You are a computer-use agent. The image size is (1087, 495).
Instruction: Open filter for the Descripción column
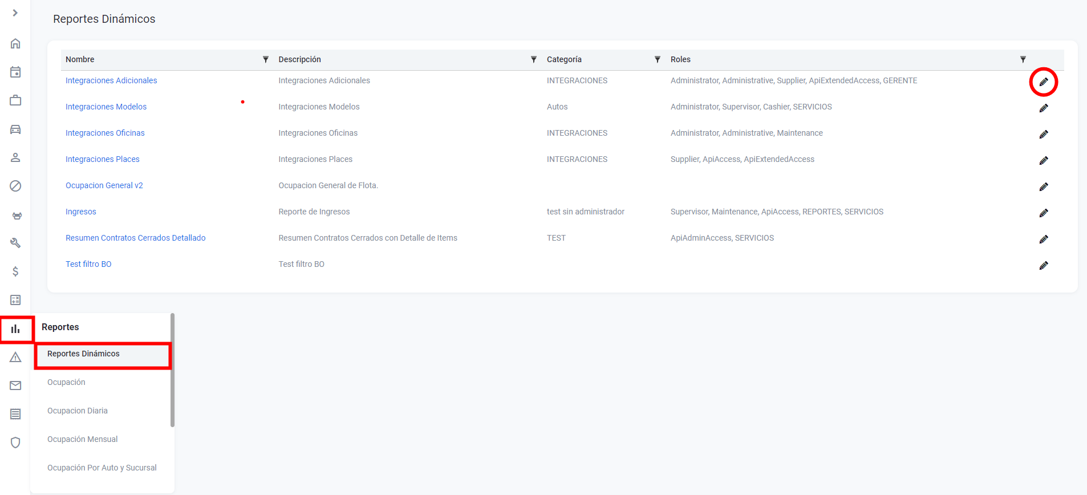click(533, 59)
